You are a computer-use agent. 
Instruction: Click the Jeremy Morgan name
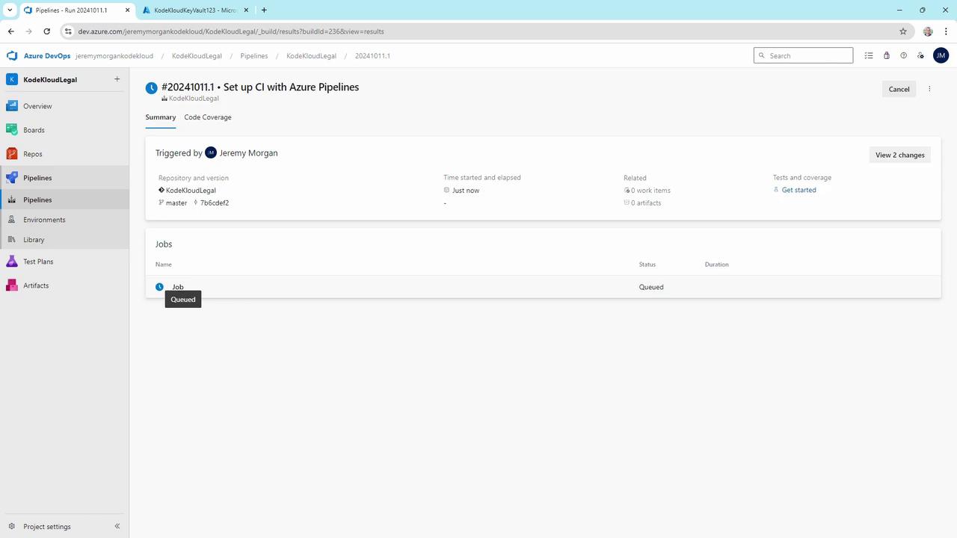click(x=248, y=152)
